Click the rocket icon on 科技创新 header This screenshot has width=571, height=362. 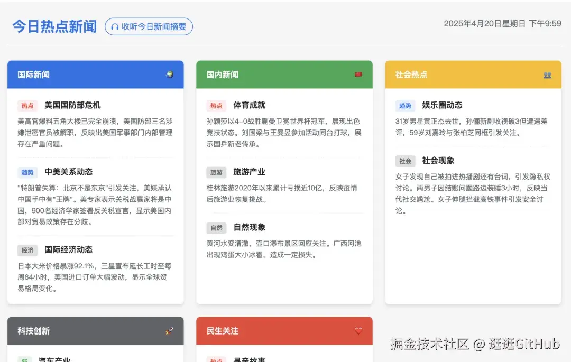169,331
